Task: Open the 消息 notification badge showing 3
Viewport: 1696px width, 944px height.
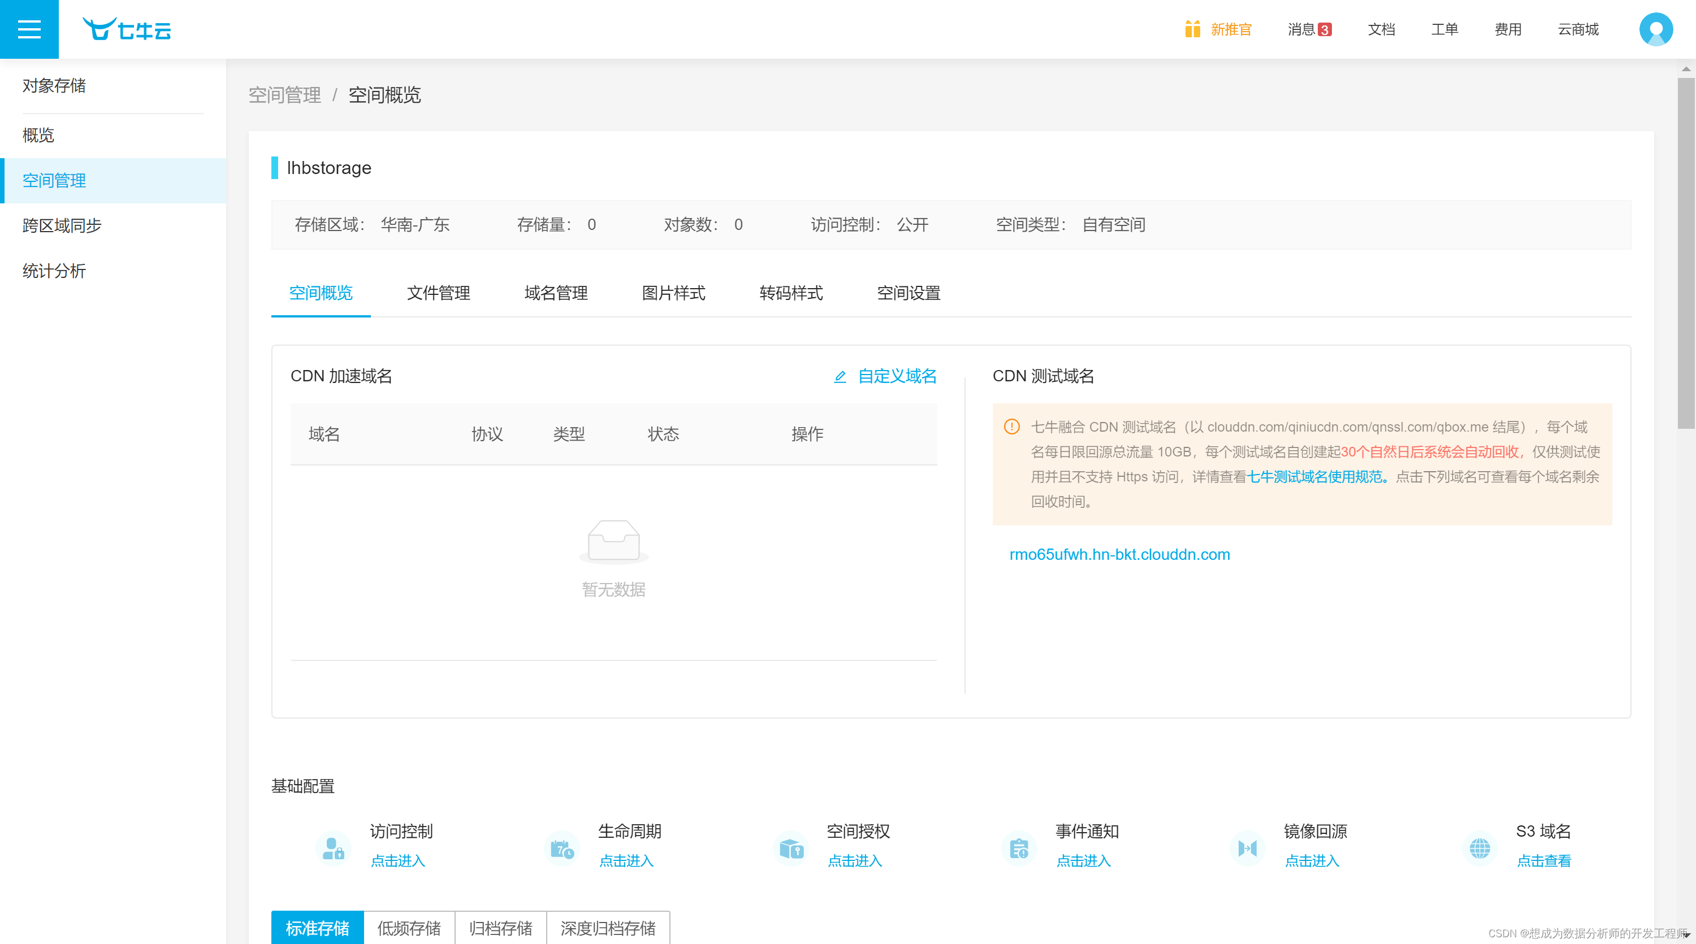Action: (x=1325, y=29)
